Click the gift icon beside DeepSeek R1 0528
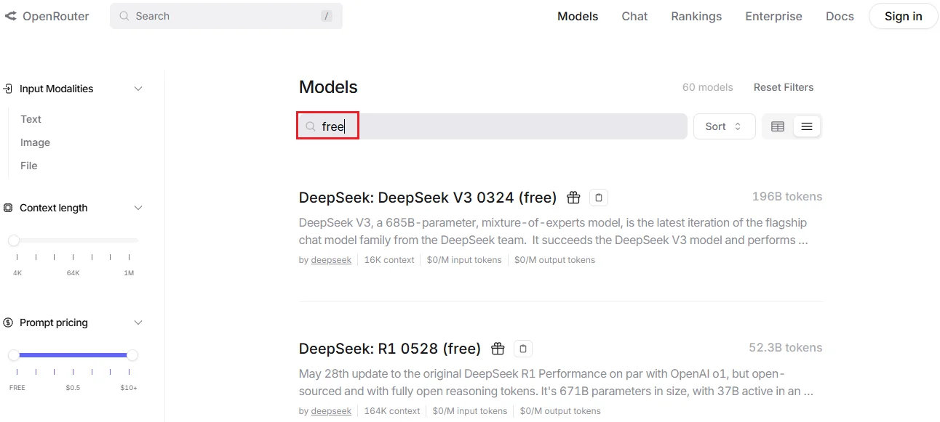The width and height of the screenshot is (940, 422). (498, 349)
